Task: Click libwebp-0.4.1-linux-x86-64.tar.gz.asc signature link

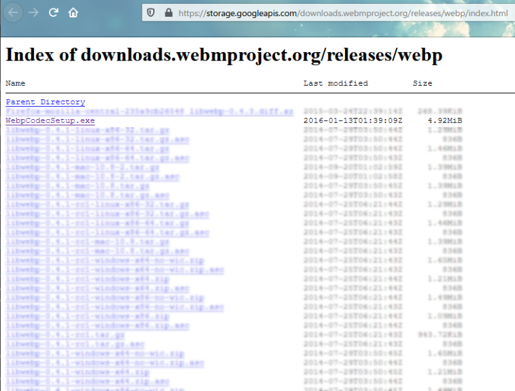Action: tap(97, 158)
